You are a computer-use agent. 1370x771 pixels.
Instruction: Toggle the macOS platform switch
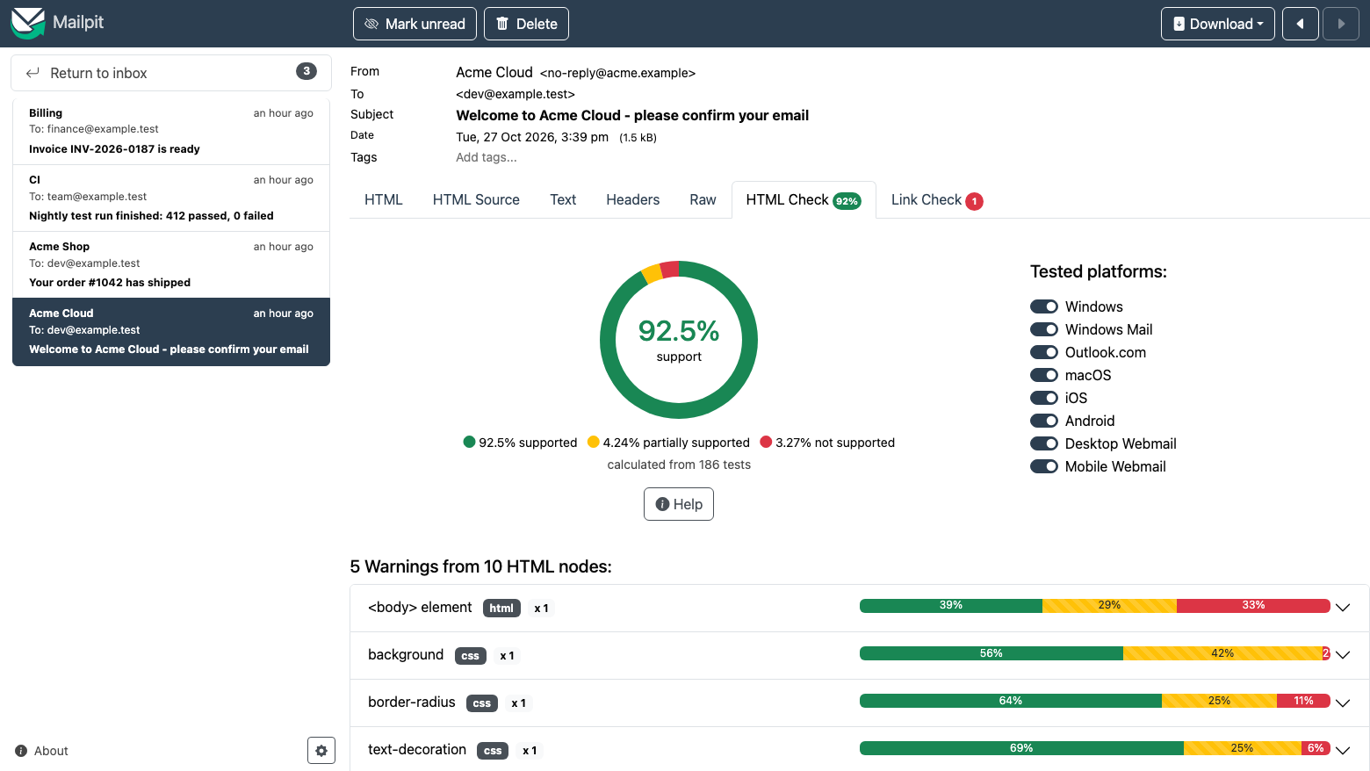tap(1044, 375)
